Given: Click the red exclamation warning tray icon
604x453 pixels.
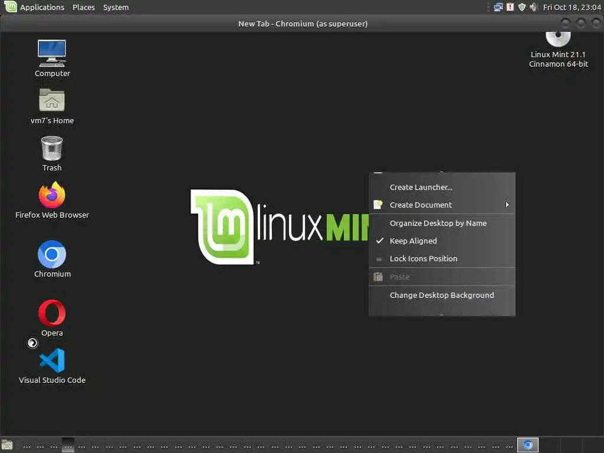Looking at the screenshot, I should click(x=510, y=7).
